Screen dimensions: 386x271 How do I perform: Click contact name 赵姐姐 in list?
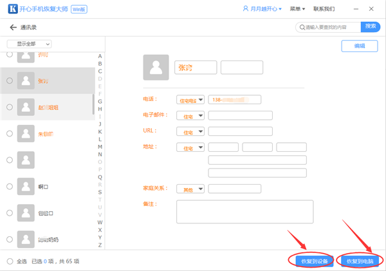[x=48, y=107]
